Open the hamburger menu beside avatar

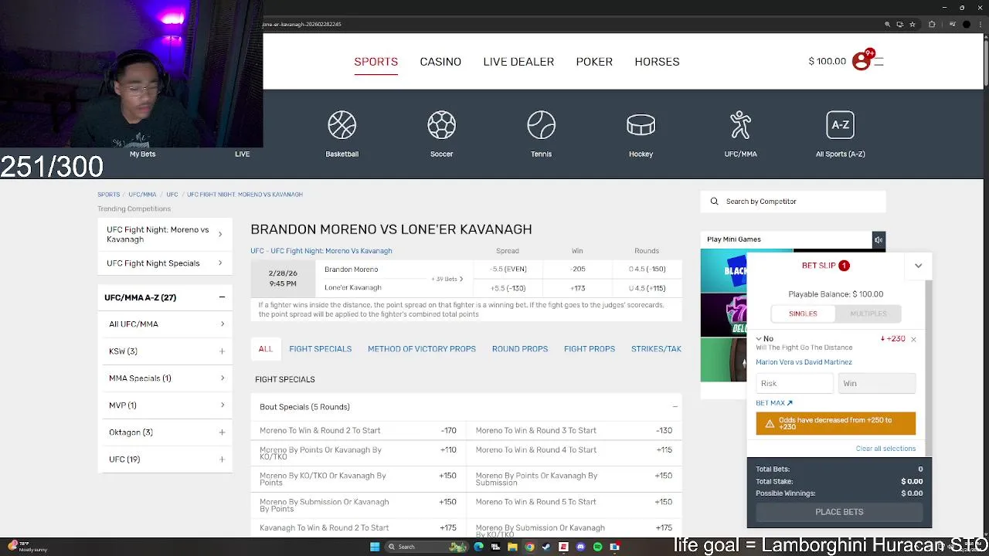879,62
